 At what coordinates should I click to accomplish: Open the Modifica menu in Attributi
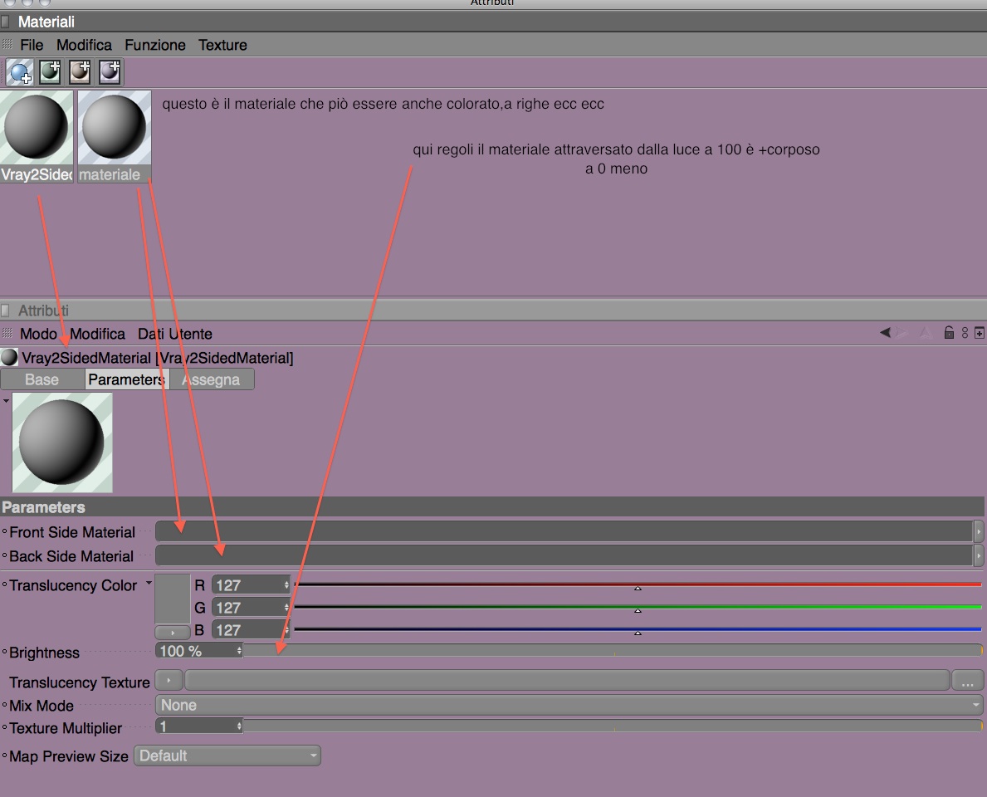[98, 334]
